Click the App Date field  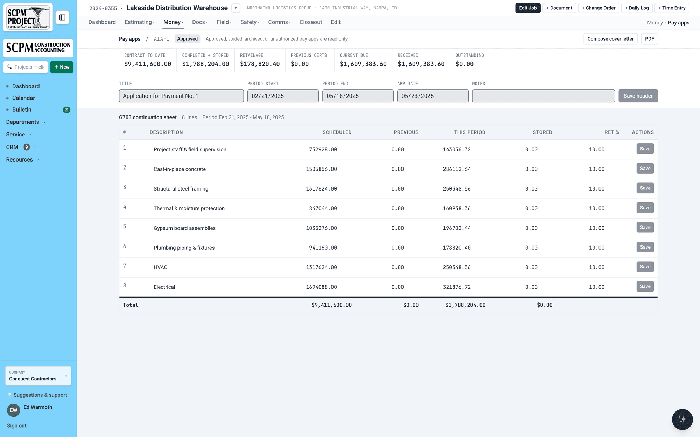[x=433, y=96]
